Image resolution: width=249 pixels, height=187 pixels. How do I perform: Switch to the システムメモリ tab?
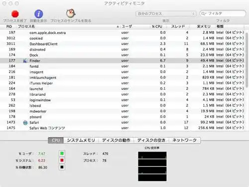(81, 140)
